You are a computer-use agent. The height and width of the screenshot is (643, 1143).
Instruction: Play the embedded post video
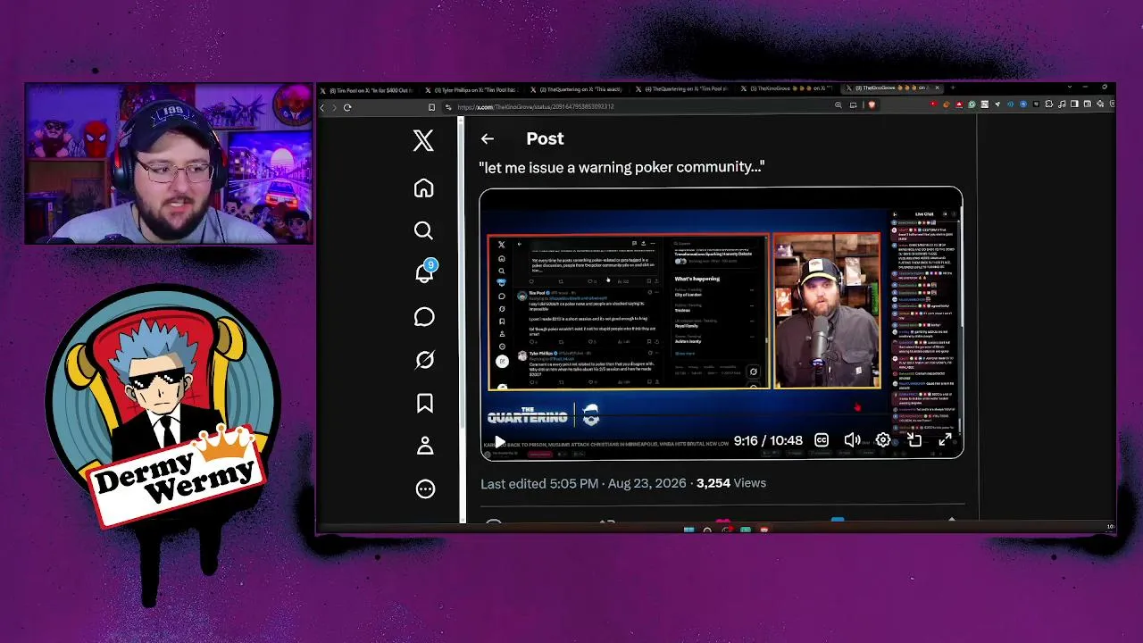click(x=499, y=441)
